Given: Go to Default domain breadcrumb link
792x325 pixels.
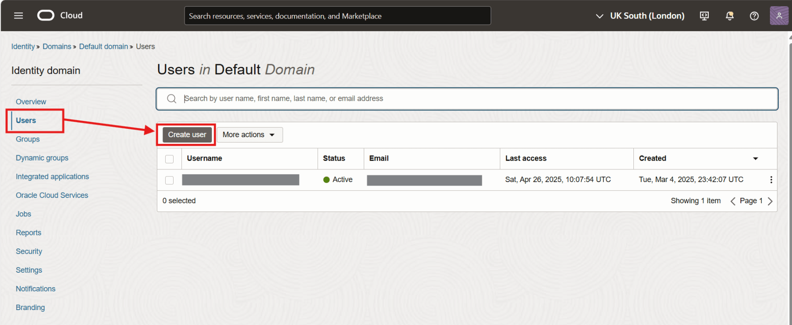Looking at the screenshot, I should [x=104, y=47].
